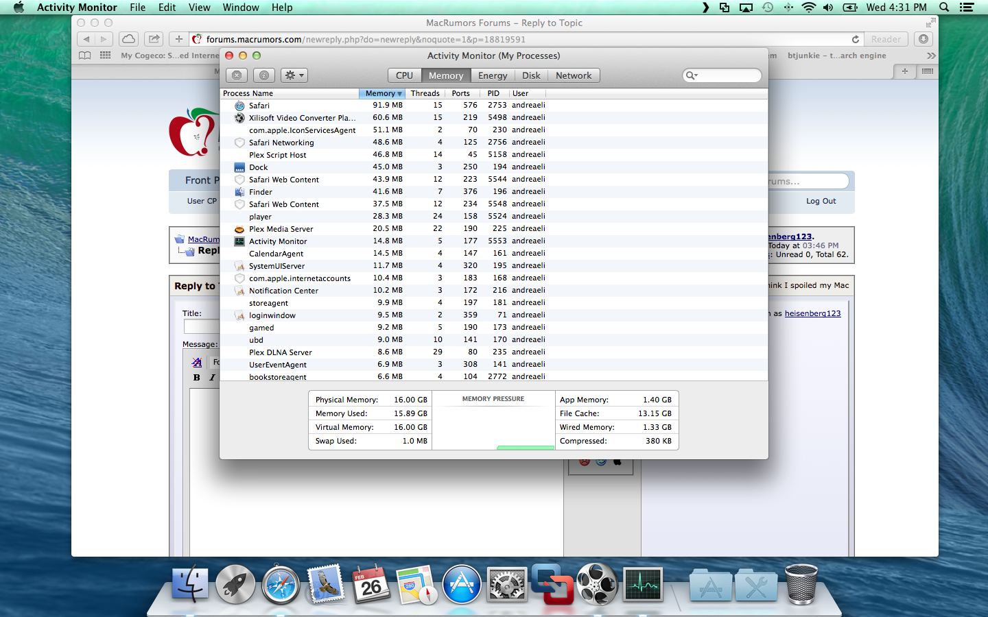This screenshot has height=617, width=988.
Task: Open the Help menu
Action: (282, 8)
